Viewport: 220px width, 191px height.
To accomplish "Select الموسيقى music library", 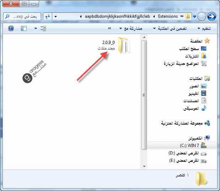I will [x=193, y=108].
